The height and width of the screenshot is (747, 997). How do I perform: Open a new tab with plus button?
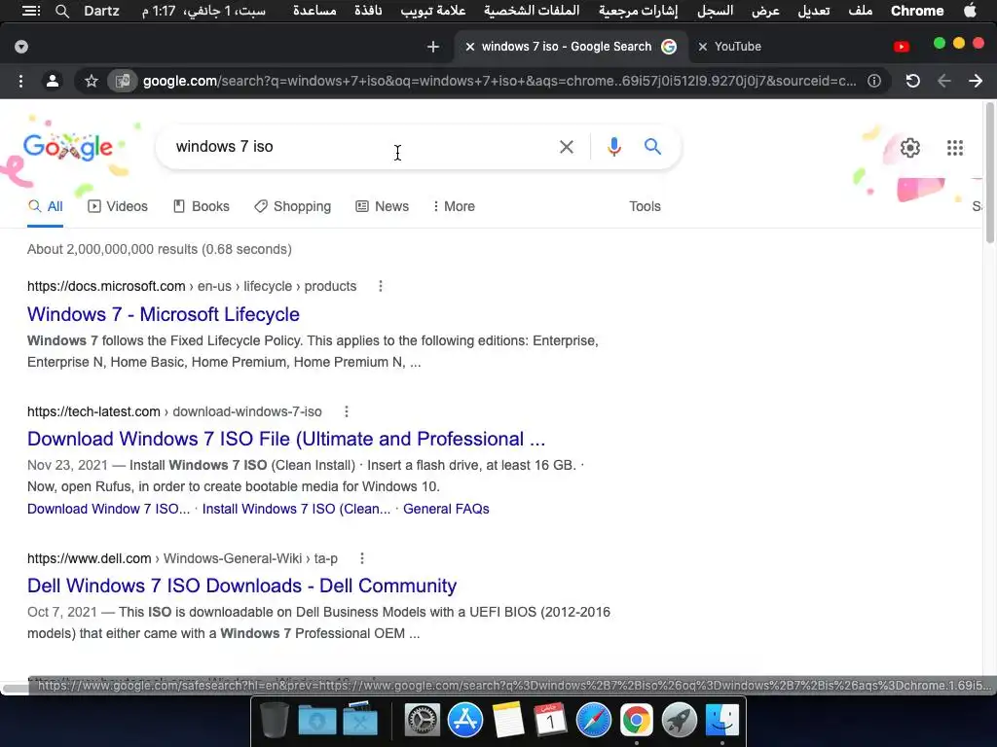[x=433, y=47]
